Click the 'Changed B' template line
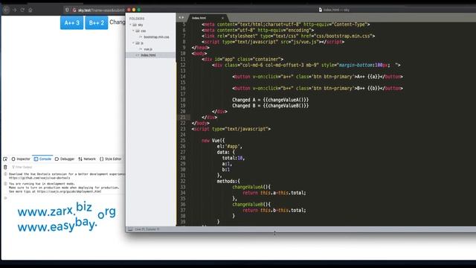Image resolution: width=476 pixels, height=268 pixels. (271, 106)
